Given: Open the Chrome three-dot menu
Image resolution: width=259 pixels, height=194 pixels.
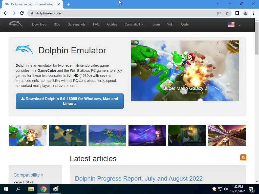Looking at the screenshot, I should pos(253,13).
